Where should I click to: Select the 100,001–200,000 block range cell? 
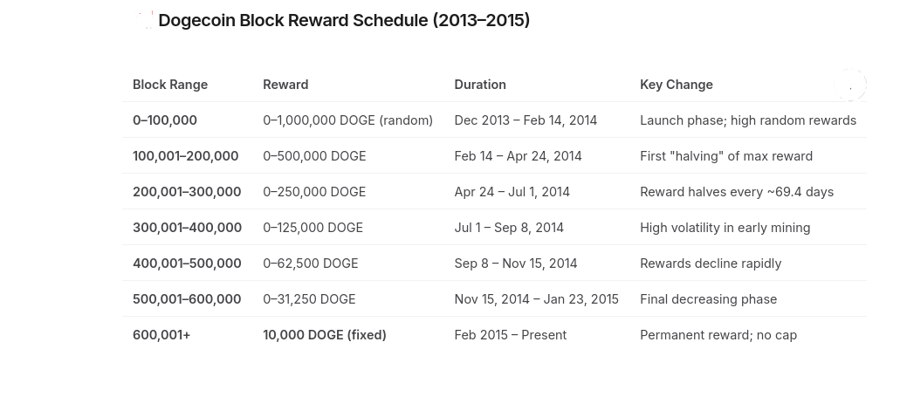pyautogui.click(x=185, y=156)
